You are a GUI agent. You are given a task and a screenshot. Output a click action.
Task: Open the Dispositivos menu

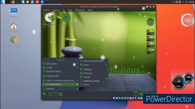click(x=80, y=10)
